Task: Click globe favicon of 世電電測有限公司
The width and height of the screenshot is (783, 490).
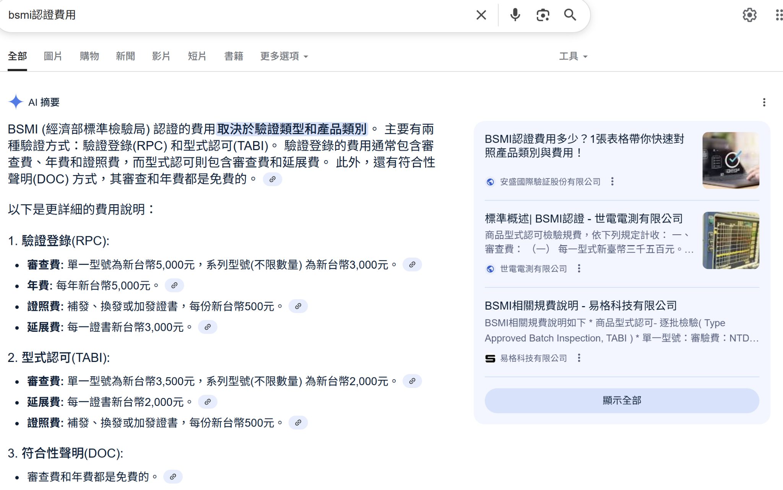Action: click(x=490, y=269)
